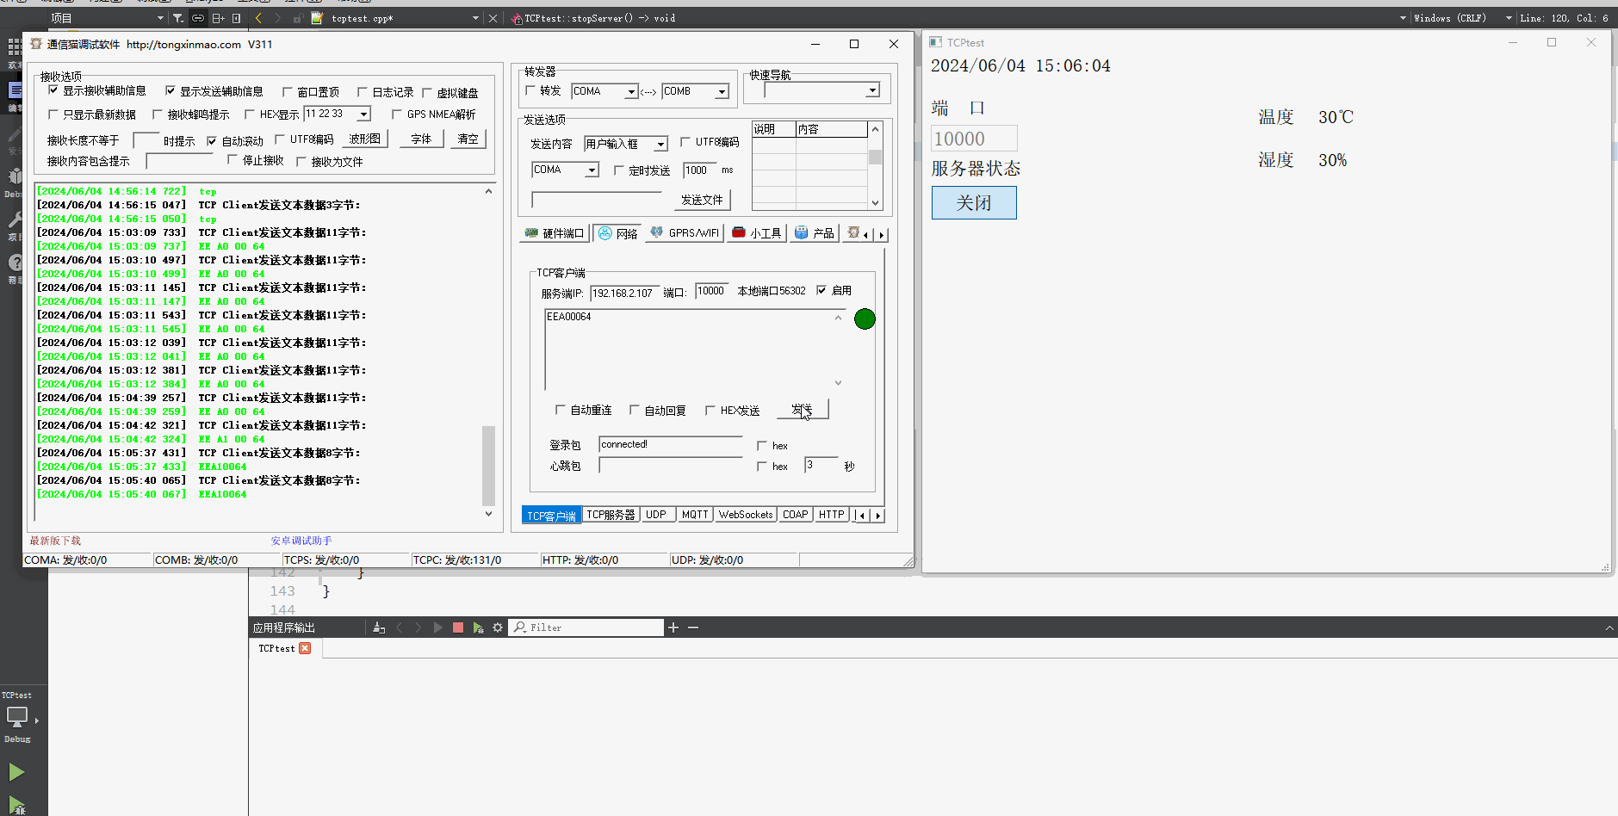Image resolution: width=1618 pixels, height=816 pixels.
Task: Open the Projects mode wrench icon
Action: pyautogui.click(x=15, y=219)
